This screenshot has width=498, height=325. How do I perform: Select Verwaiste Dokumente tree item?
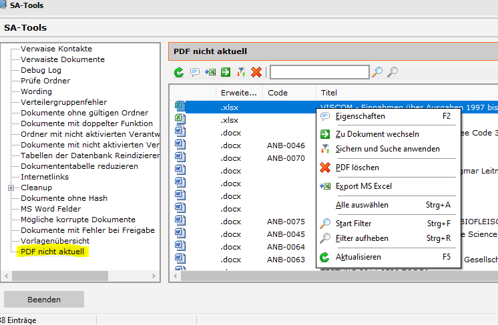[63, 59]
